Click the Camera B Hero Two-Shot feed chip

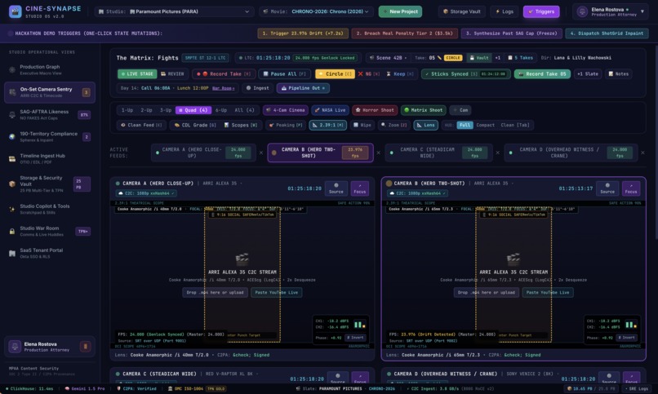coord(320,153)
